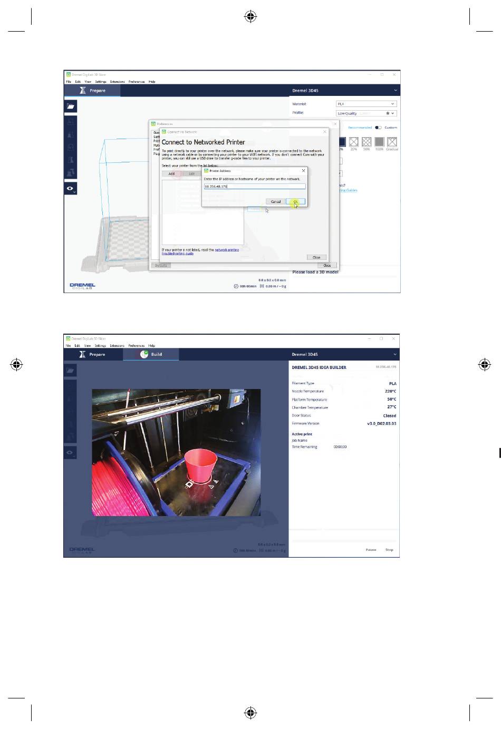This screenshot has height=729, width=501.
Task: Expand the Dremel 3D45 printer selector in the Build screenshot
Action: 344,354
